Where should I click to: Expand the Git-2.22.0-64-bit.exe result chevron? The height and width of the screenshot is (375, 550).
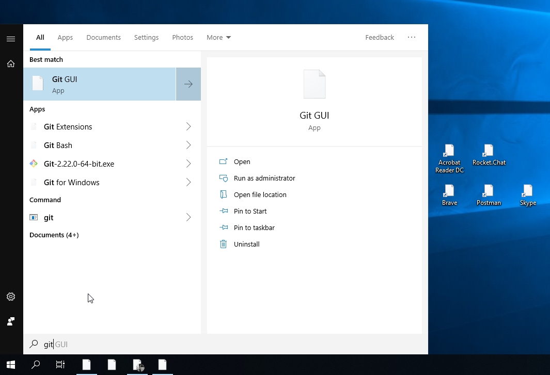click(188, 164)
